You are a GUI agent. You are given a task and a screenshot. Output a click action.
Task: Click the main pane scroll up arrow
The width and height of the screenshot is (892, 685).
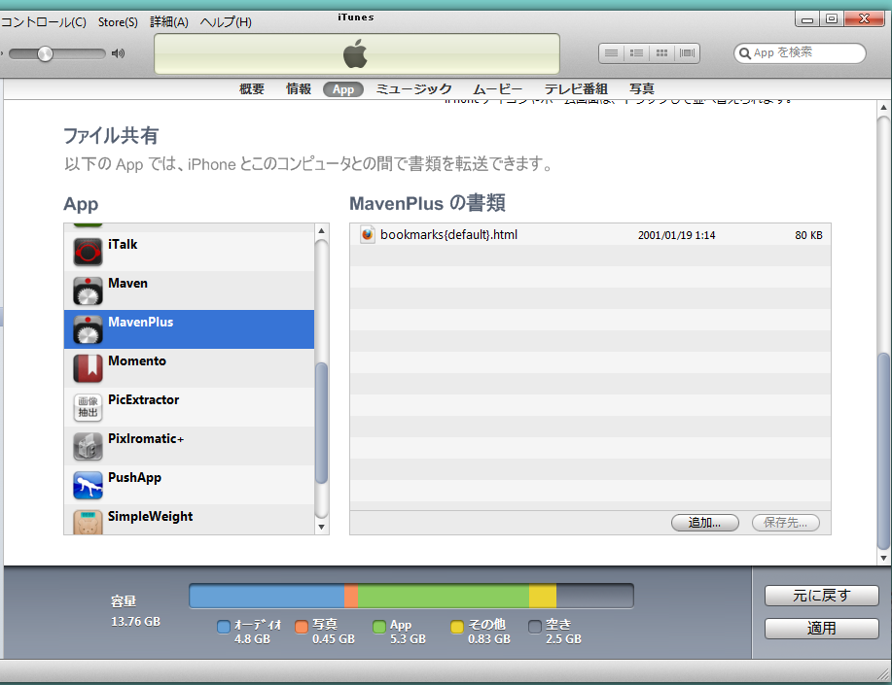point(883,108)
